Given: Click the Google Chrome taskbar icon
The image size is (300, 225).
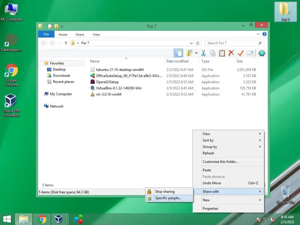Looking at the screenshot, I should [42, 219].
